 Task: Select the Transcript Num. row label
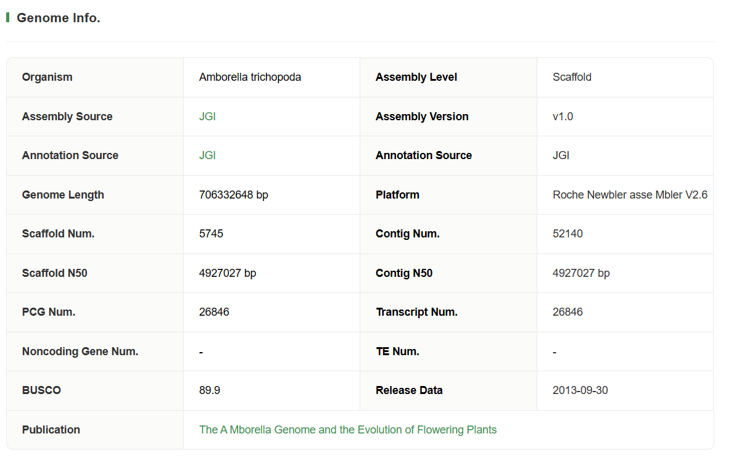416,312
